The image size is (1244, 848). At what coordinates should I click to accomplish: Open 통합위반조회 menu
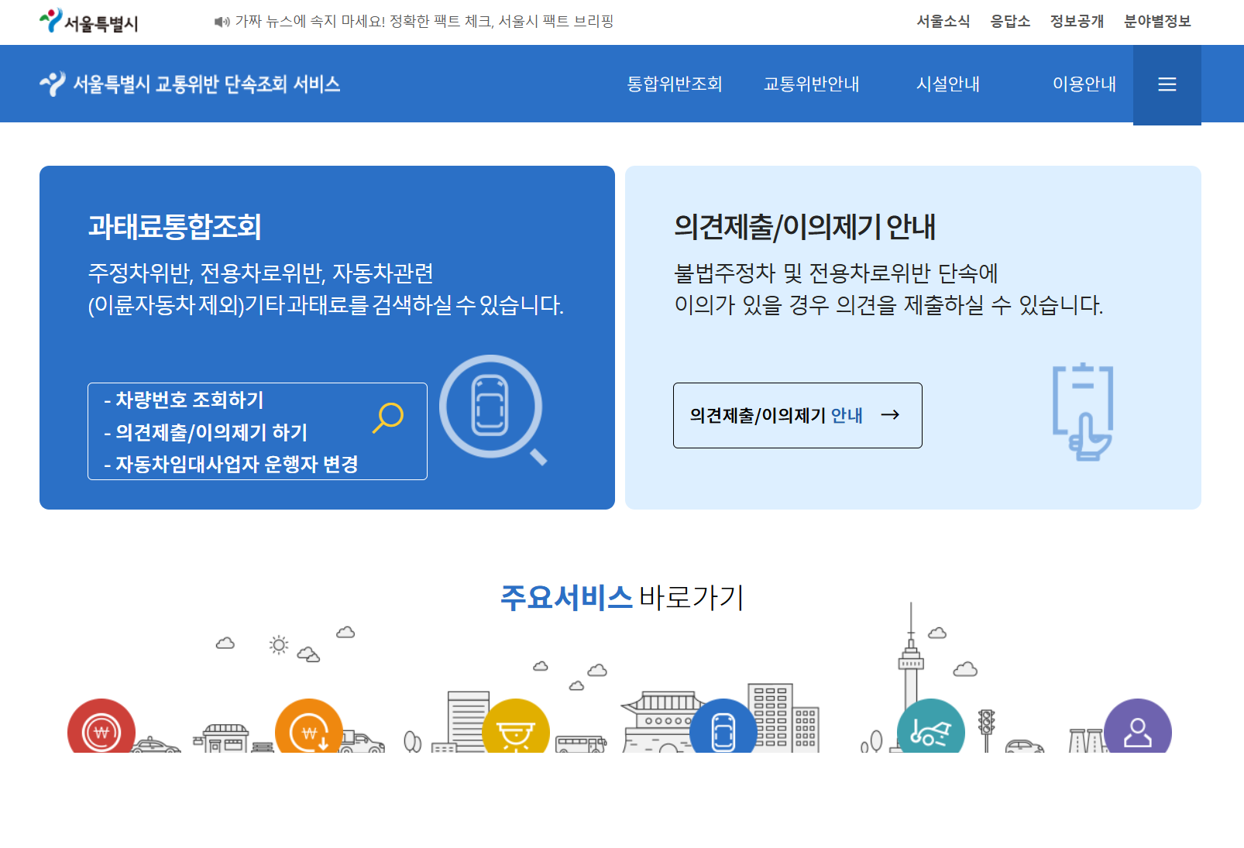(675, 84)
